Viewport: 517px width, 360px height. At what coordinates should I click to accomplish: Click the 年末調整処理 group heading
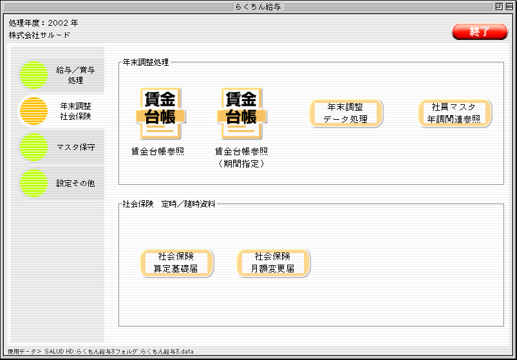click(146, 62)
